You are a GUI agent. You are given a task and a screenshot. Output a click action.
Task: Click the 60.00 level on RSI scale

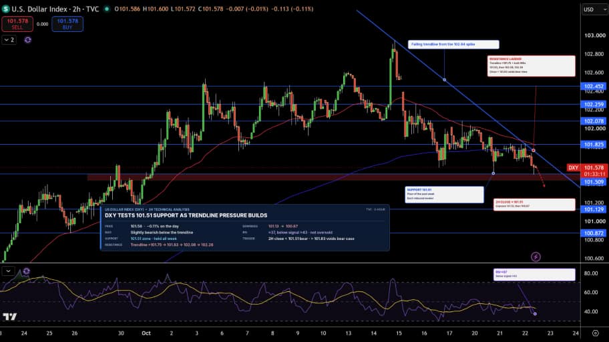pyautogui.click(x=591, y=293)
